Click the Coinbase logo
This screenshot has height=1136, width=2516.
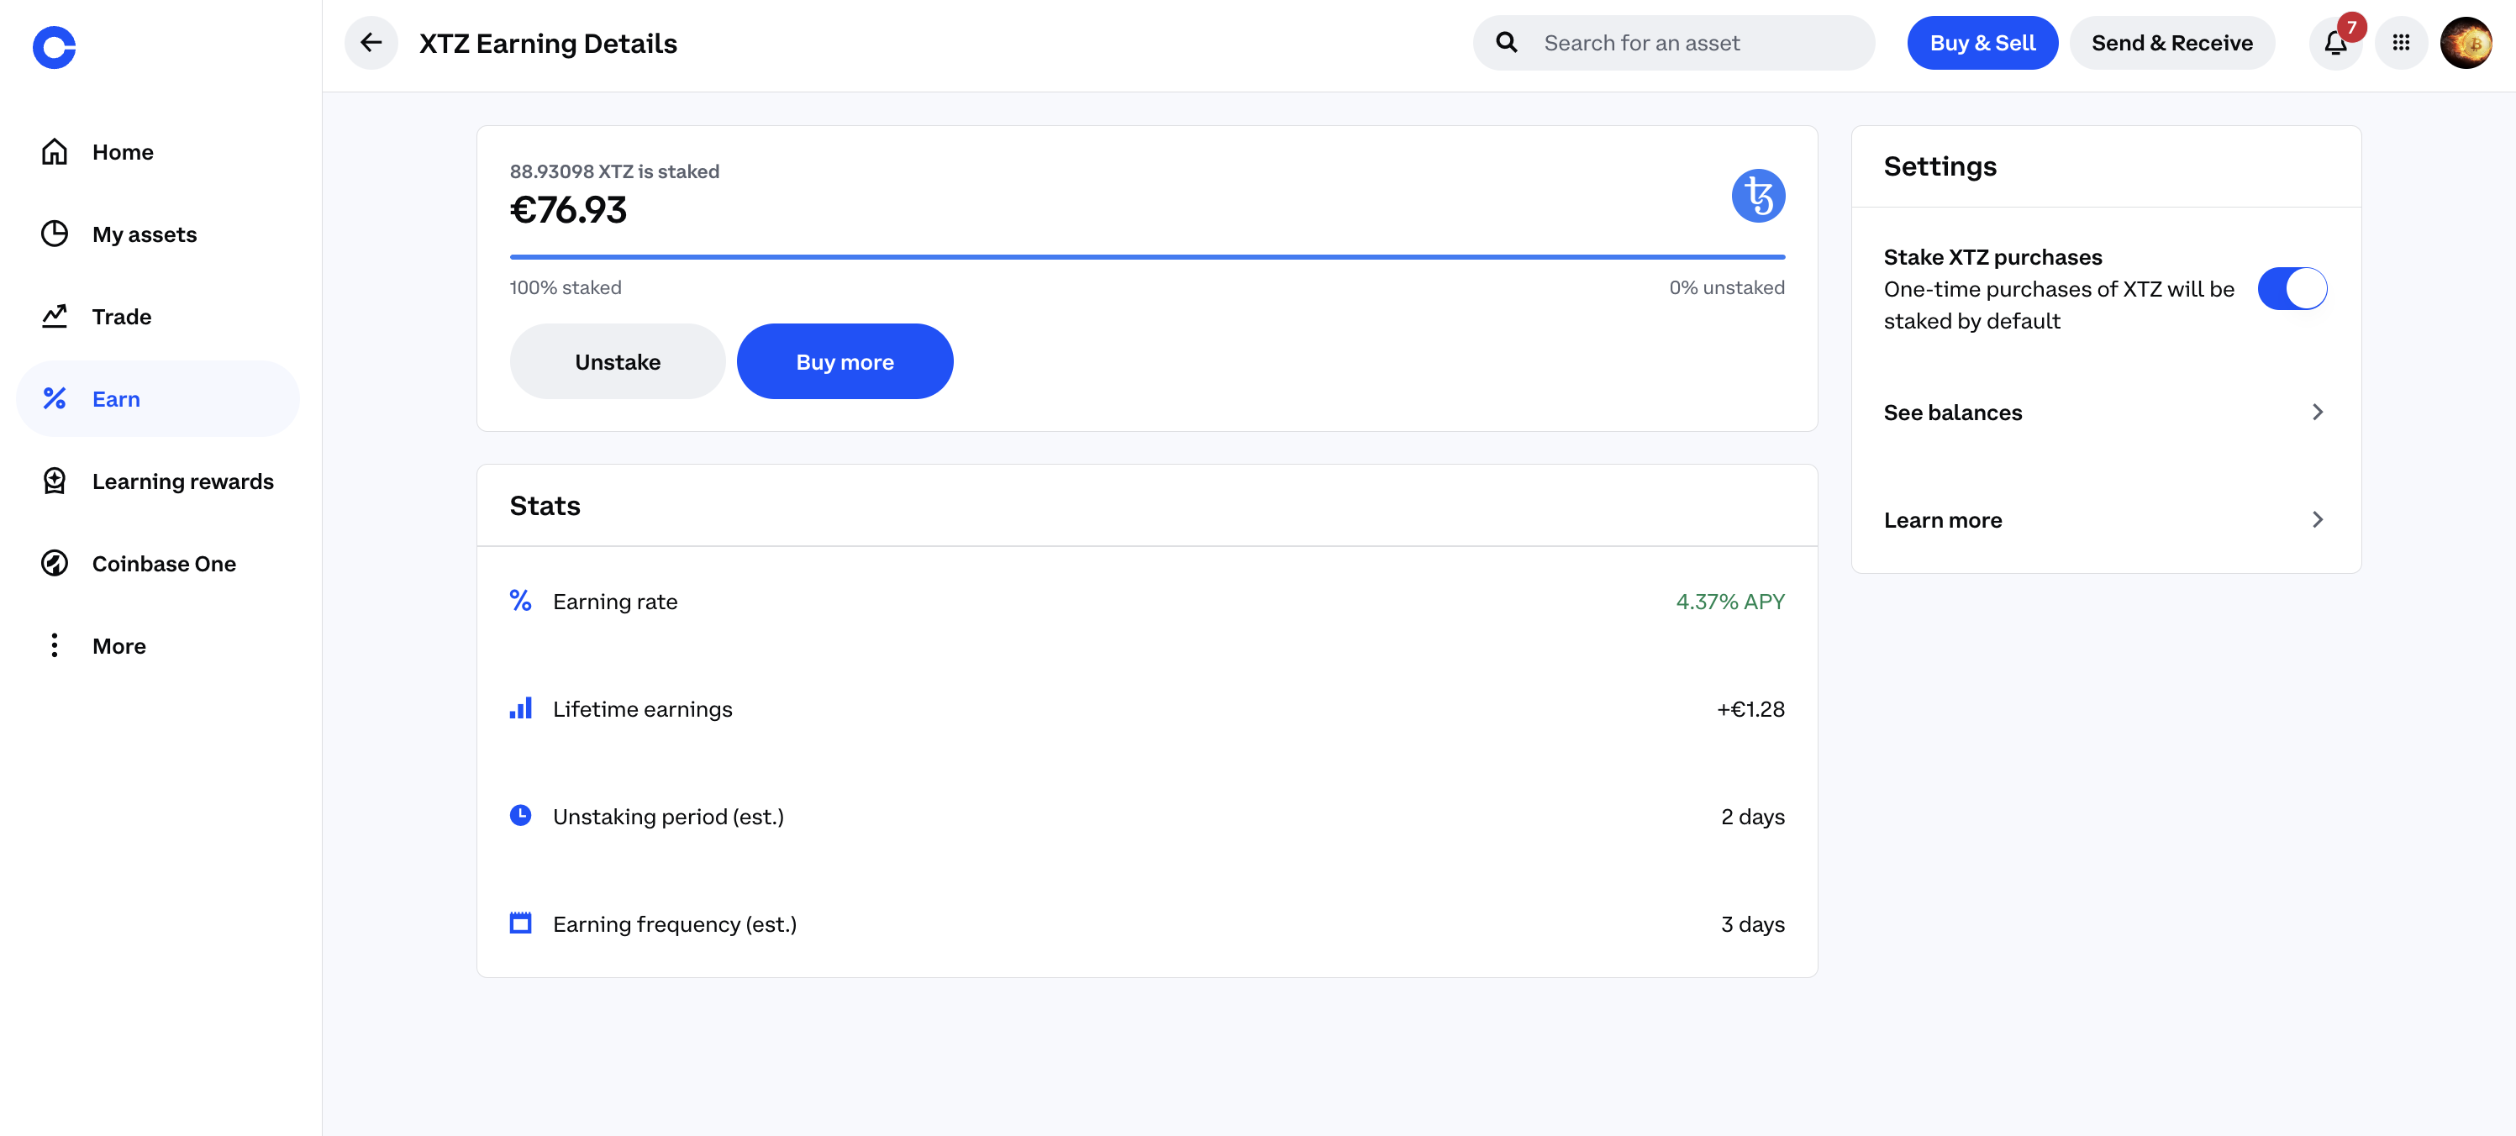[54, 47]
